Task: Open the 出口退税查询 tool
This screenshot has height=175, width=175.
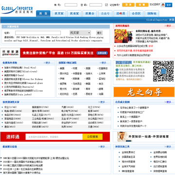Action: pyautogui.click(x=160, y=166)
